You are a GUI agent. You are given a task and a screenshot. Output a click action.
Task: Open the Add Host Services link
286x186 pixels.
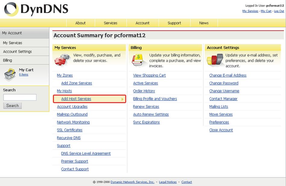[x=76, y=99]
